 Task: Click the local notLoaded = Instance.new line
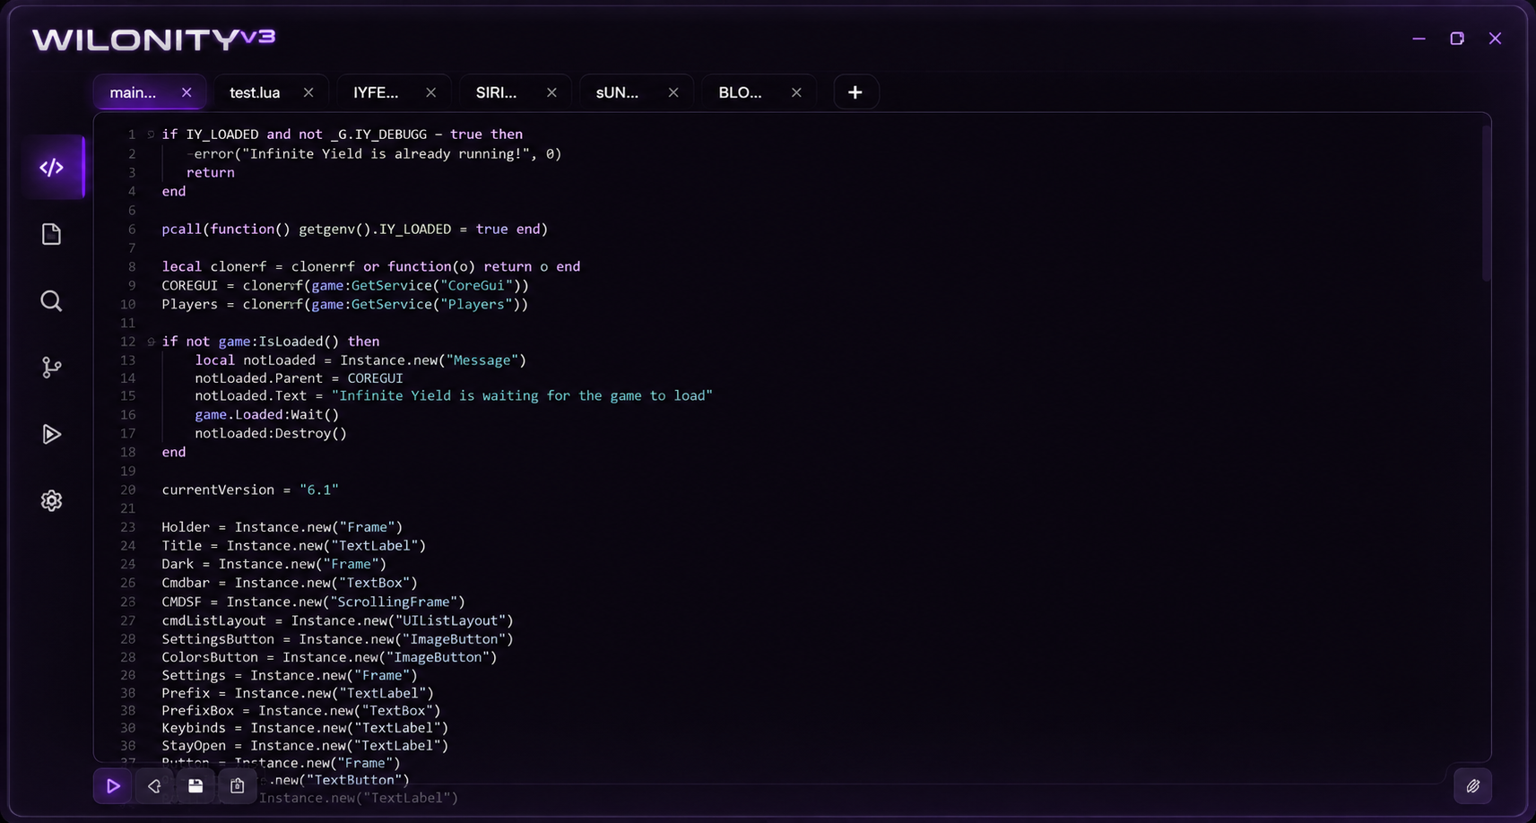point(360,360)
